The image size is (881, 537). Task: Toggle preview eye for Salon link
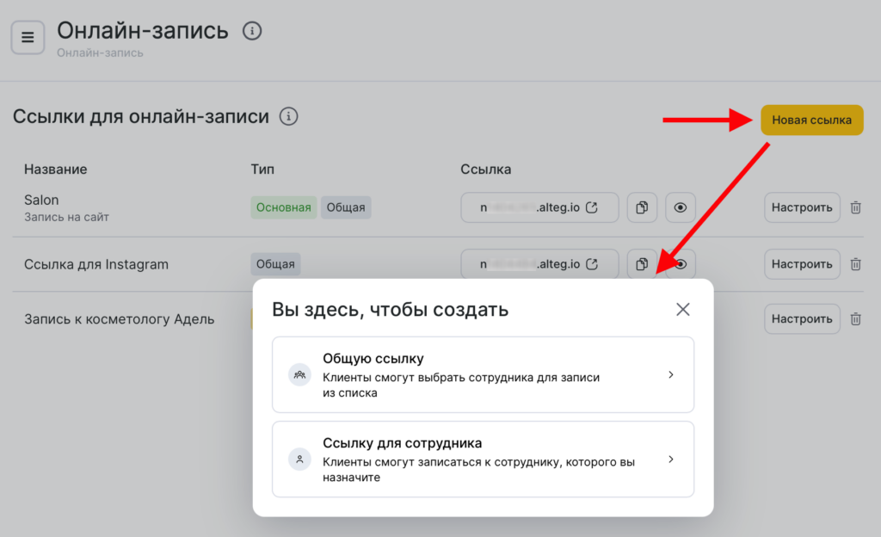pyautogui.click(x=681, y=207)
